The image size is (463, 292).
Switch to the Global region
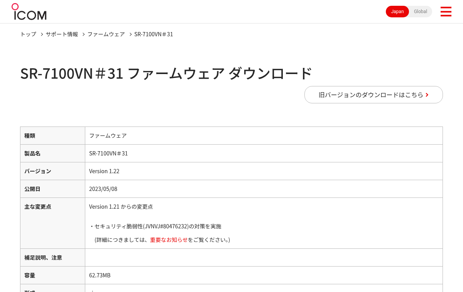[421, 12]
